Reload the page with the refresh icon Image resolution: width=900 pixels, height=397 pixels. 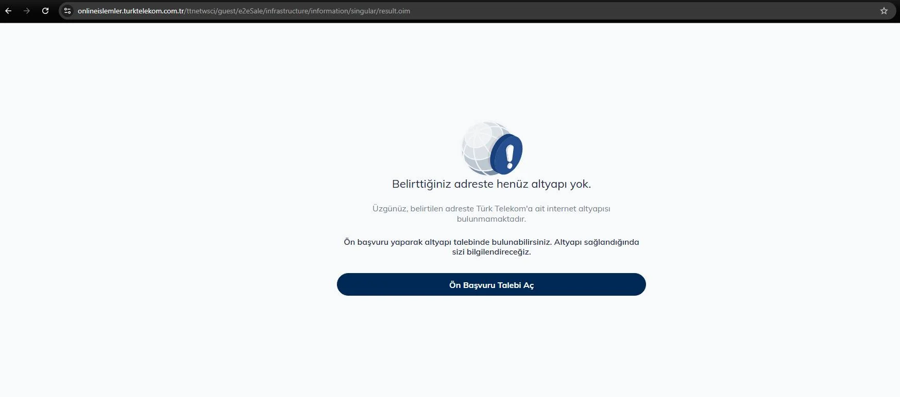click(x=45, y=11)
